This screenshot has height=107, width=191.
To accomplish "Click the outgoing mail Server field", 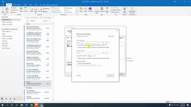I will click(x=90, y=53).
